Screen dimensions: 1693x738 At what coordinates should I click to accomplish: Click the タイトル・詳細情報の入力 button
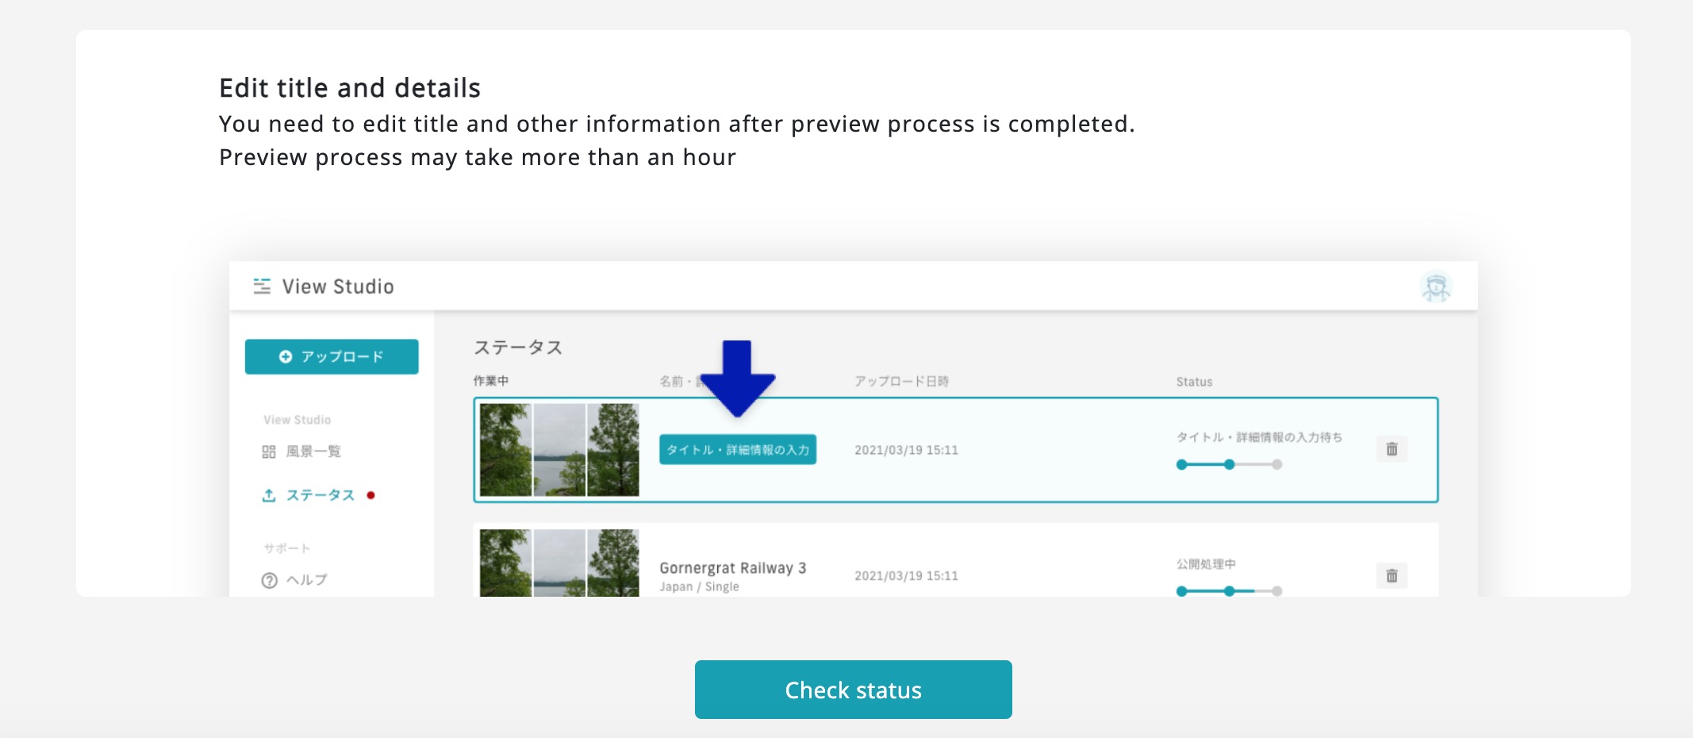pos(738,450)
